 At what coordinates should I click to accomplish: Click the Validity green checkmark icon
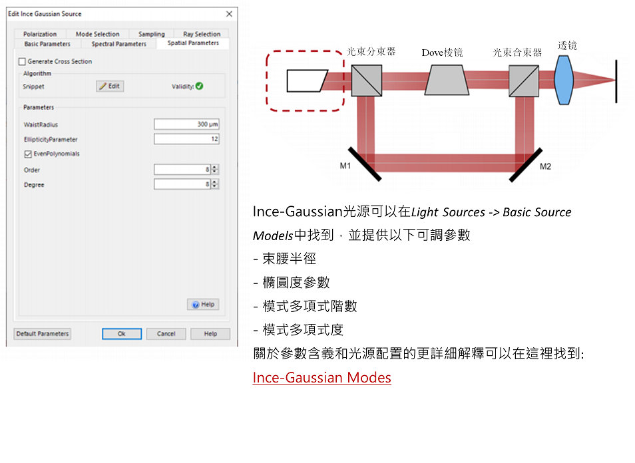(199, 86)
